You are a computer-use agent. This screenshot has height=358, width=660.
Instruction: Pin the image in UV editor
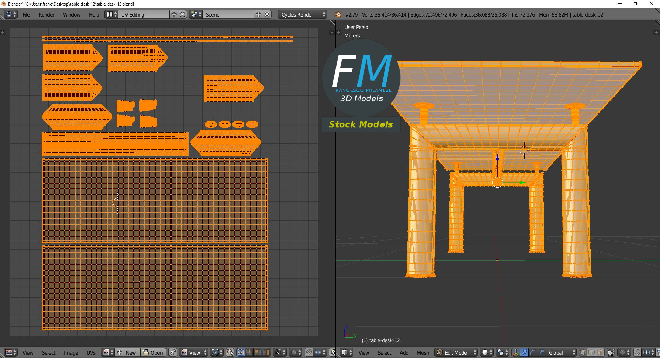click(173, 352)
